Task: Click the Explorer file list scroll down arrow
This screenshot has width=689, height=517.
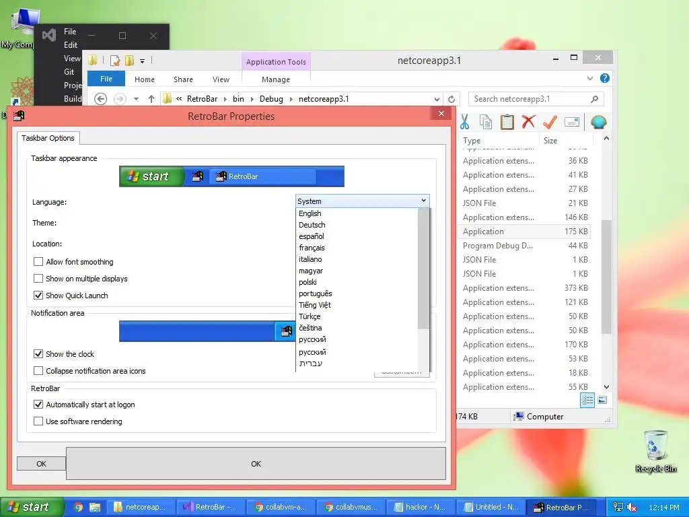Action: pos(606,387)
